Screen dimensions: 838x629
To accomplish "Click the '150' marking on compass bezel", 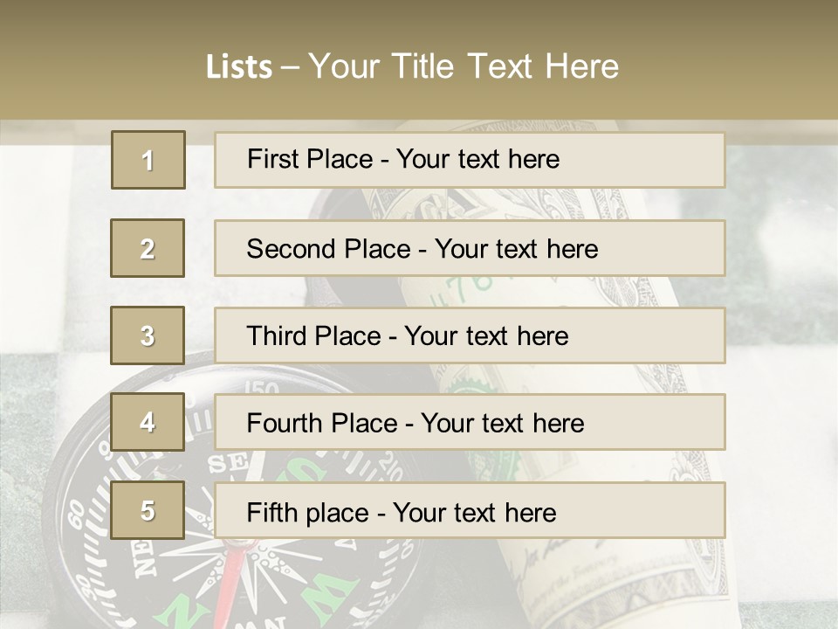I will 261,388.
